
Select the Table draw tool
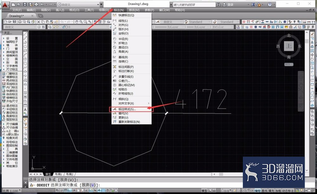[25, 105]
